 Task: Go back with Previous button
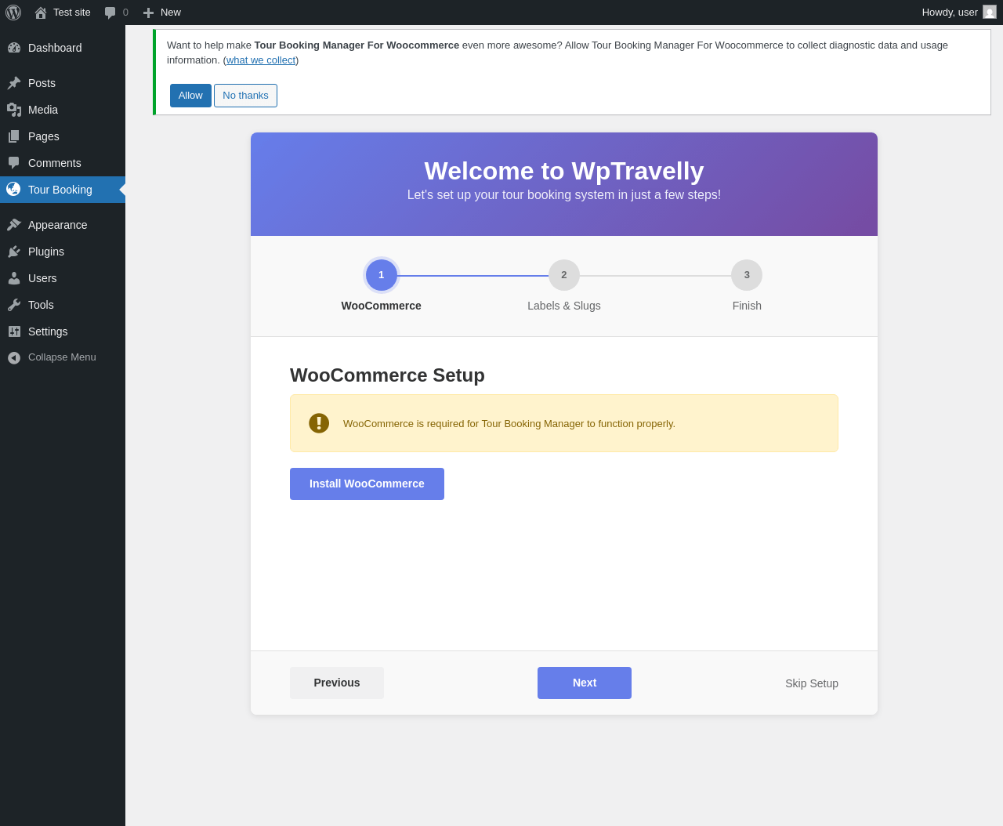click(x=337, y=683)
